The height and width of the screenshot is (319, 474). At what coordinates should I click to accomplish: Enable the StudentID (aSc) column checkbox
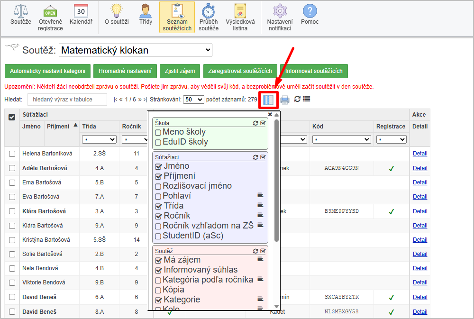click(x=158, y=236)
